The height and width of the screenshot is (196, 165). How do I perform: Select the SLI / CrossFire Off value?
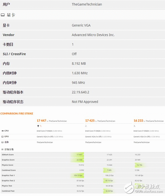click(x=74, y=54)
